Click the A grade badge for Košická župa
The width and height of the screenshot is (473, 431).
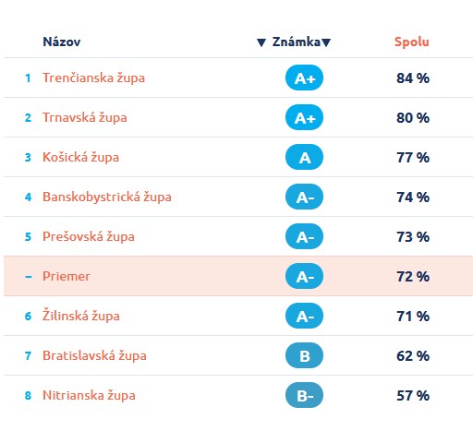304,157
